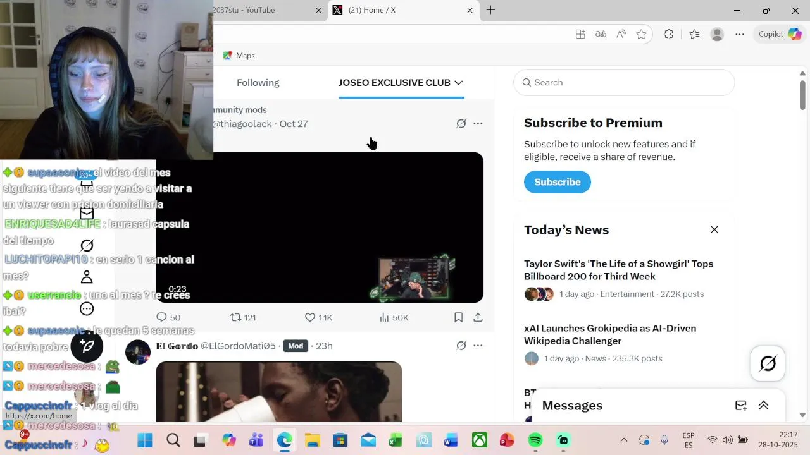The height and width of the screenshot is (455, 810).
Task: Click the X search input field
Action: coord(624,82)
